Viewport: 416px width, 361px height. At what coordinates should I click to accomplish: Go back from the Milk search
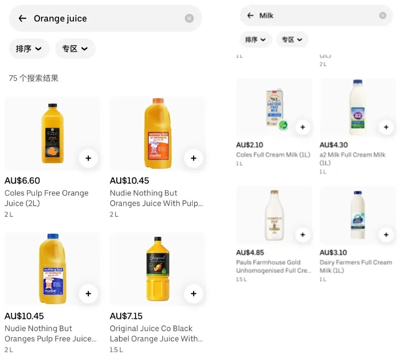click(250, 16)
